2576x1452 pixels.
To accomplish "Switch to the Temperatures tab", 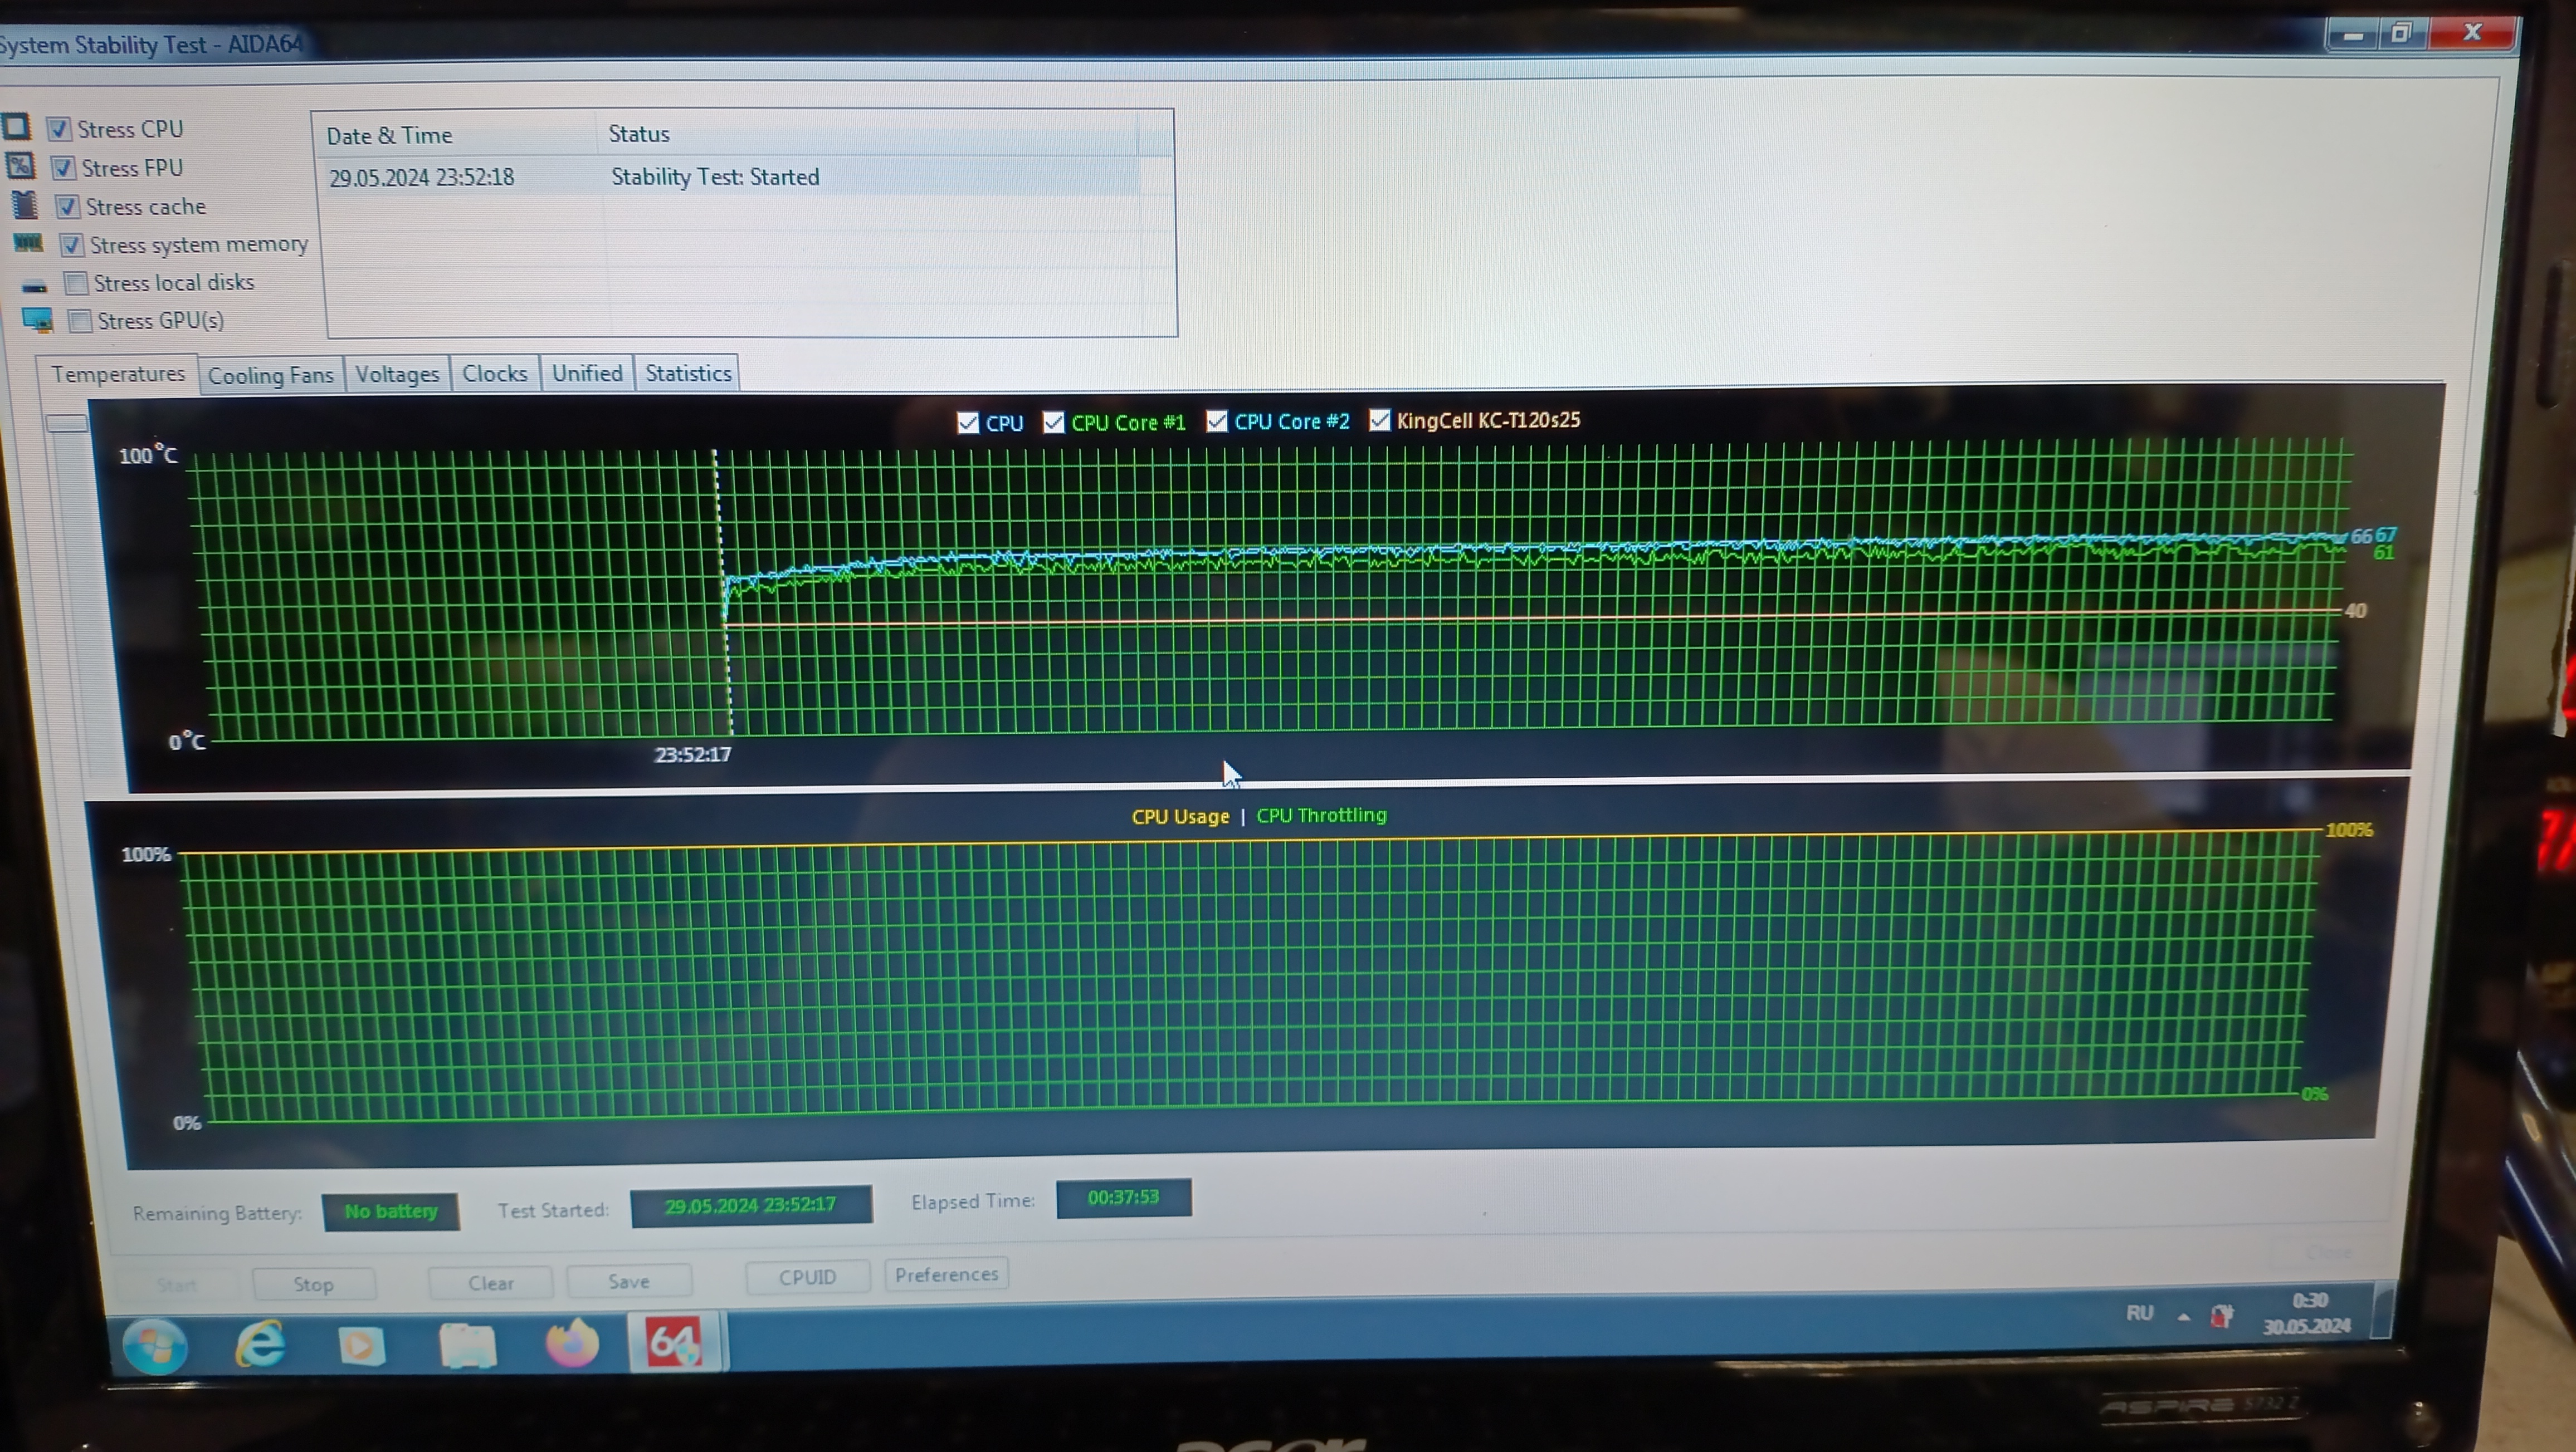I will click(118, 374).
